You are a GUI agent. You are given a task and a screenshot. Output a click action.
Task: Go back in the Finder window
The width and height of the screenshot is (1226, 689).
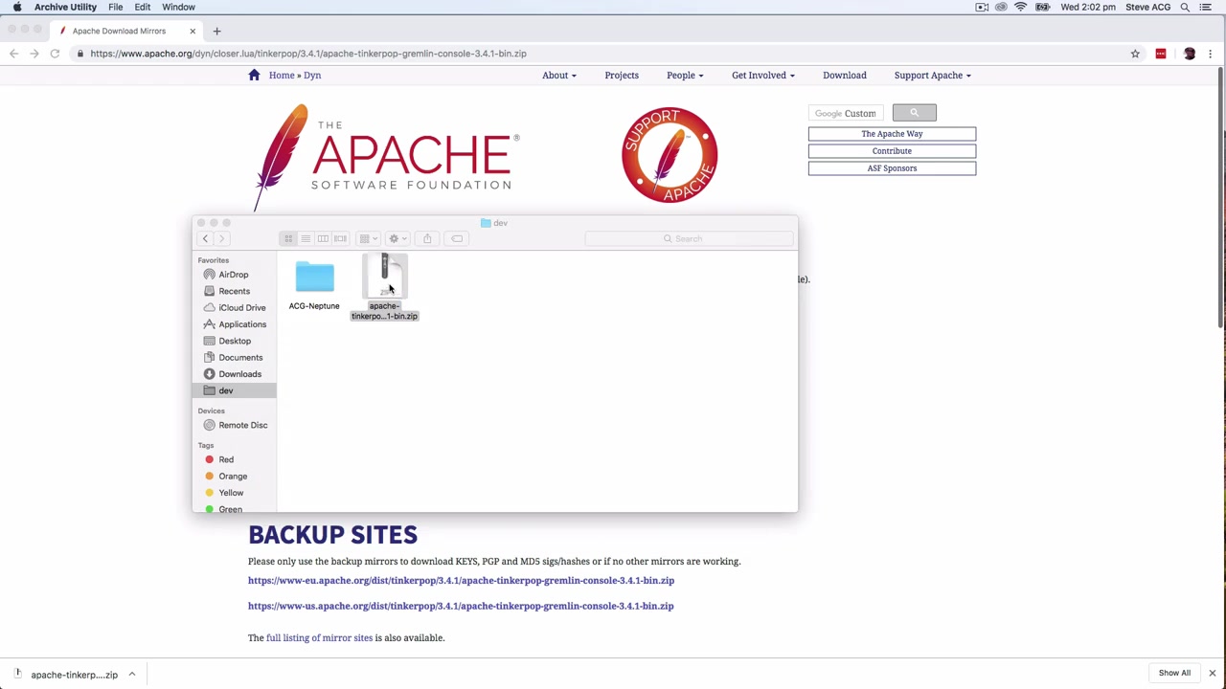click(205, 238)
